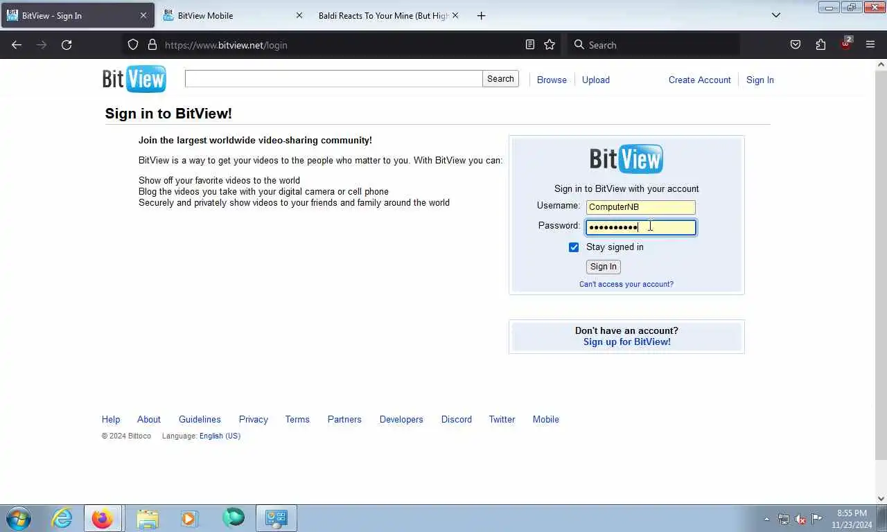
Task: Expand the list all tabs dropdown
Action: coord(776,15)
